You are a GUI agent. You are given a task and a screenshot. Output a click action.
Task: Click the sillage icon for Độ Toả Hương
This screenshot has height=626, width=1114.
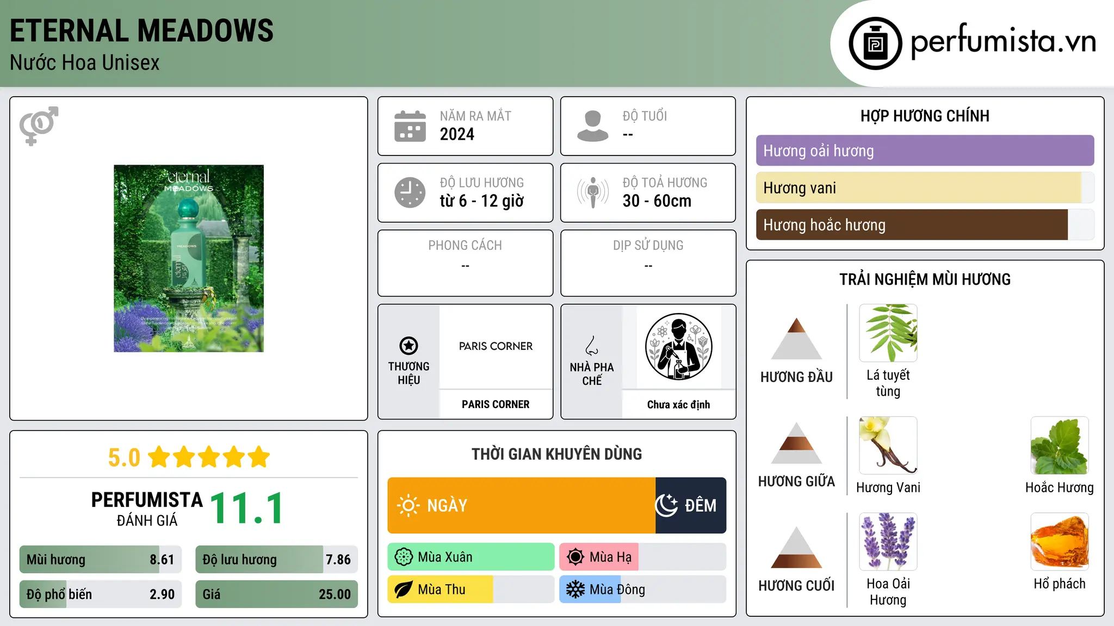[593, 192]
